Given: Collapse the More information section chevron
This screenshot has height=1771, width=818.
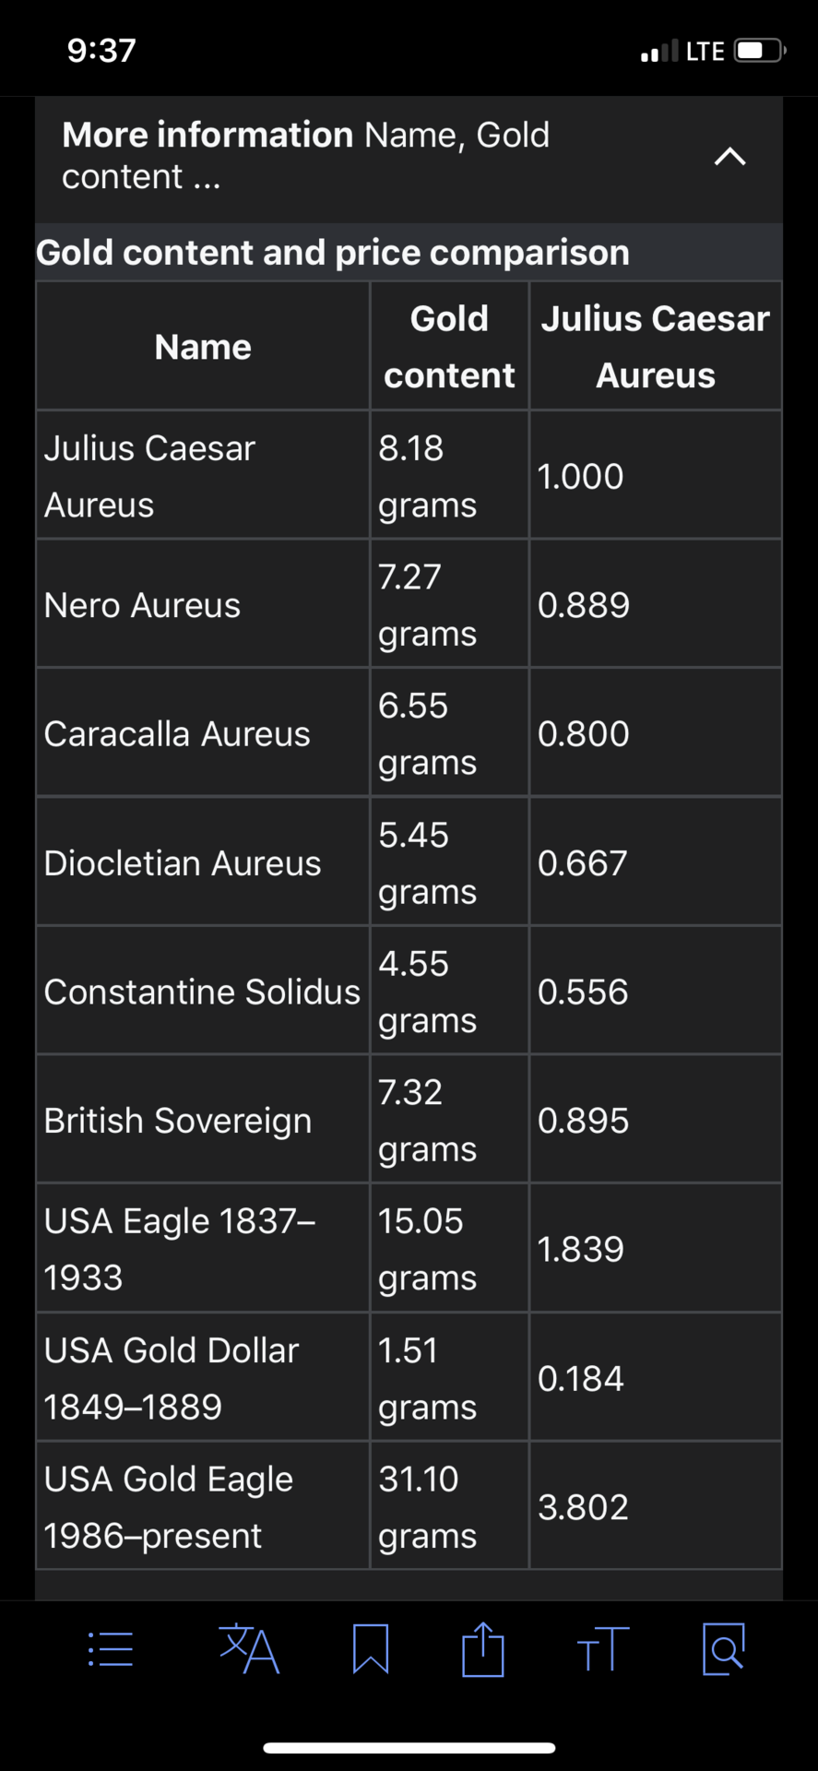Looking at the screenshot, I should tap(729, 157).
